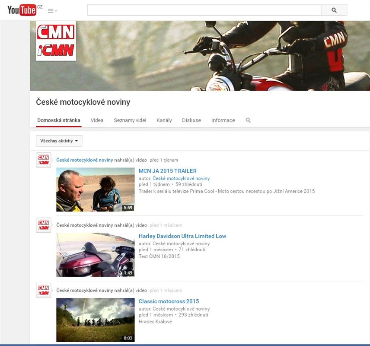This screenshot has height=346, width=370.
Task: Expand the Všechny aktivity dropdown
Action: (x=59, y=141)
